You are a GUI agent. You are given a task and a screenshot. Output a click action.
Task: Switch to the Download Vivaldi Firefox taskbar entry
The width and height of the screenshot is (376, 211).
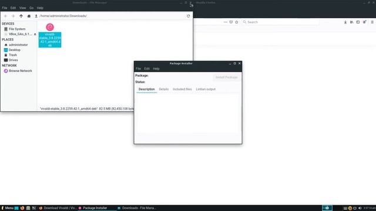tap(58, 208)
